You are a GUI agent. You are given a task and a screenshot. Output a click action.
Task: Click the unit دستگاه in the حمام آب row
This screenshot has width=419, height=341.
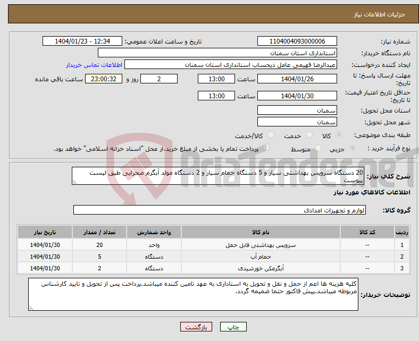point(154,257)
